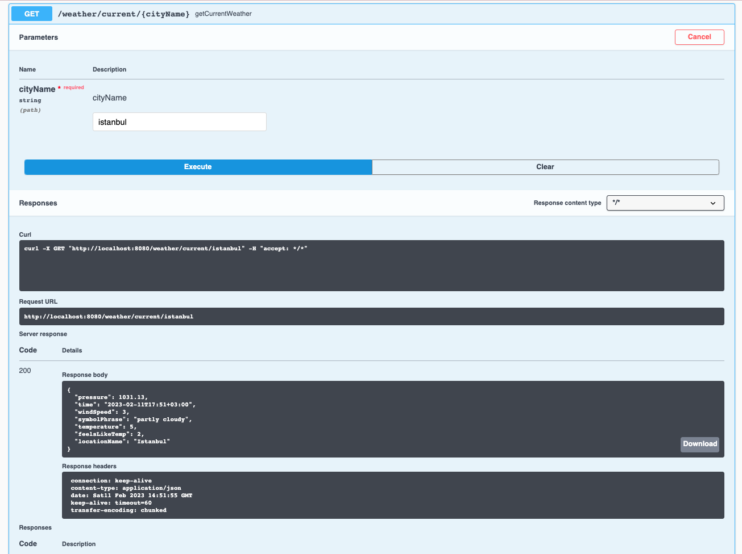
Task: Click the "pressure": 1031.13 line
Action: pyautogui.click(x=111, y=397)
